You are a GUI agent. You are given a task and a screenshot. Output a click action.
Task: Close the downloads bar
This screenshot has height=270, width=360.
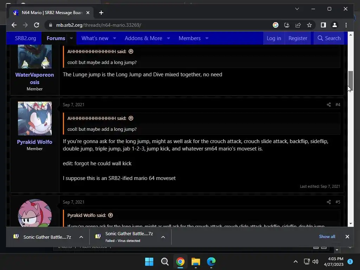(x=347, y=237)
